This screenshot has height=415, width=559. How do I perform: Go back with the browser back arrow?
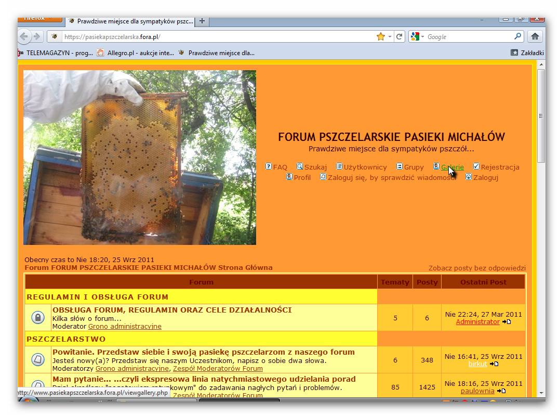[x=24, y=36]
